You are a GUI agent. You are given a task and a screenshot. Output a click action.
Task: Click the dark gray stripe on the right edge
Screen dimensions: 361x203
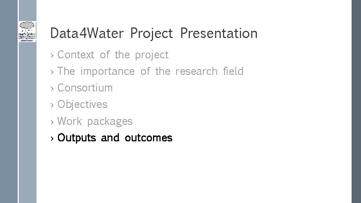[x=356, y=101]
